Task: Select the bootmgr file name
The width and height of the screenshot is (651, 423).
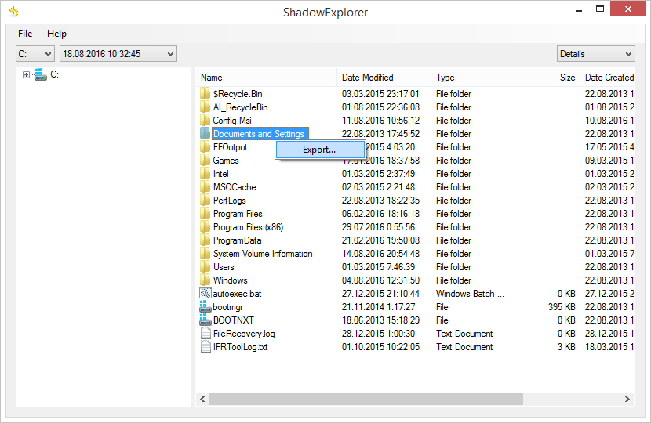Action: 228,307
